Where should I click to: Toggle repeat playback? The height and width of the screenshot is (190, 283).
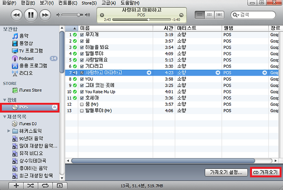(x=45, y=186)
